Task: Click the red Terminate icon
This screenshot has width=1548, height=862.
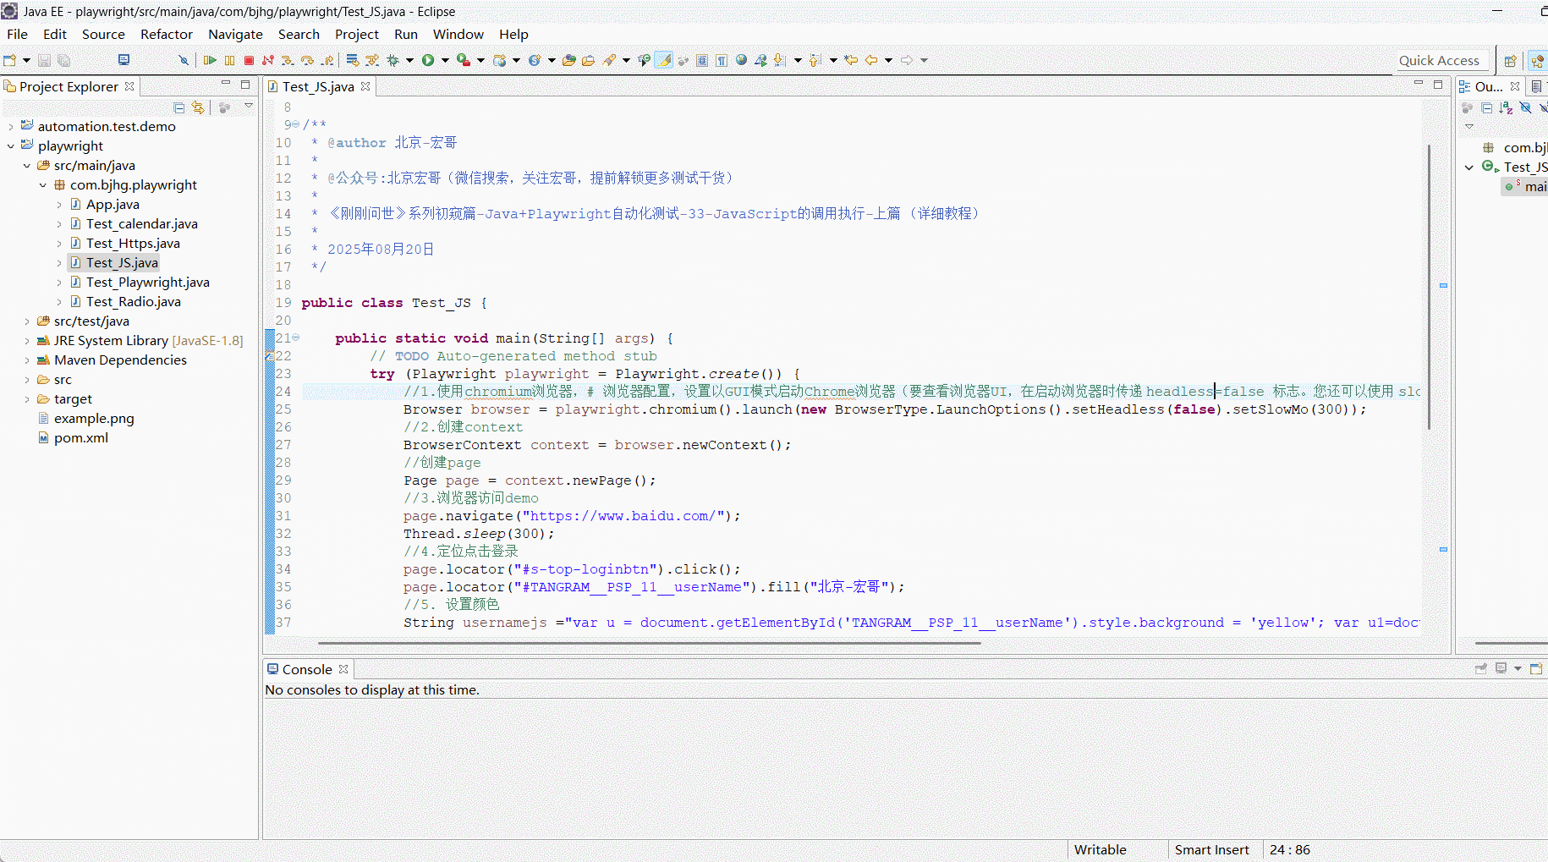Action: coord(249,60)
